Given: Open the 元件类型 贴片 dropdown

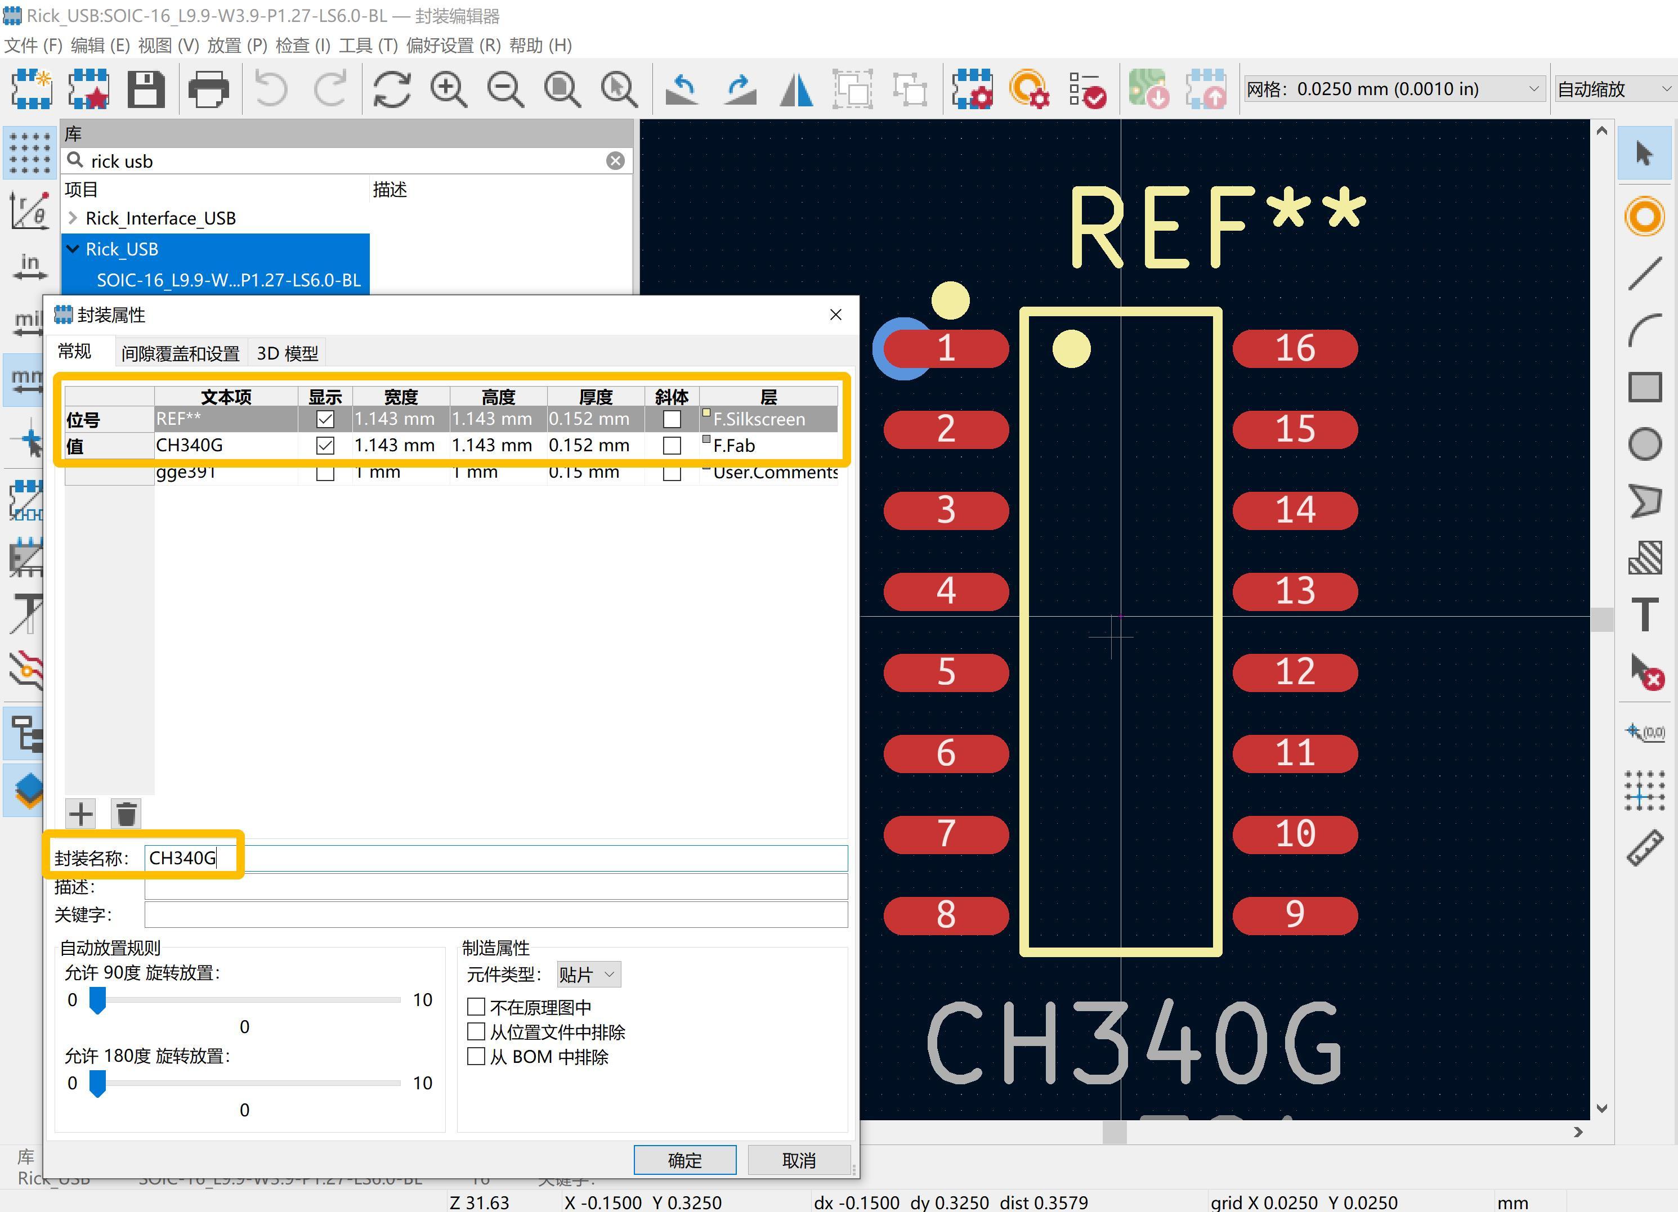Looking at the screenshot, I should (x=588, y=975).
